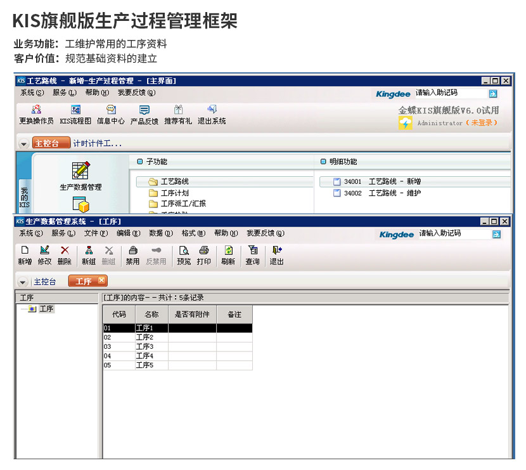Click the 禁用 (Disable) lock icon
The width and height of the screenshot is (526, 470).
132,251
